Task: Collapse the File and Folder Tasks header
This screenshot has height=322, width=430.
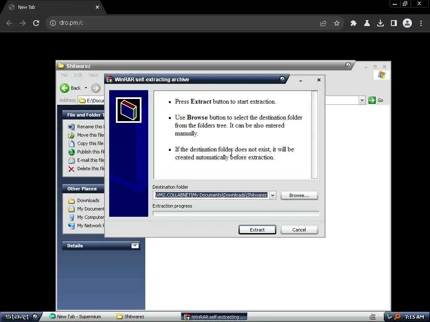Action: click(84, 115)
